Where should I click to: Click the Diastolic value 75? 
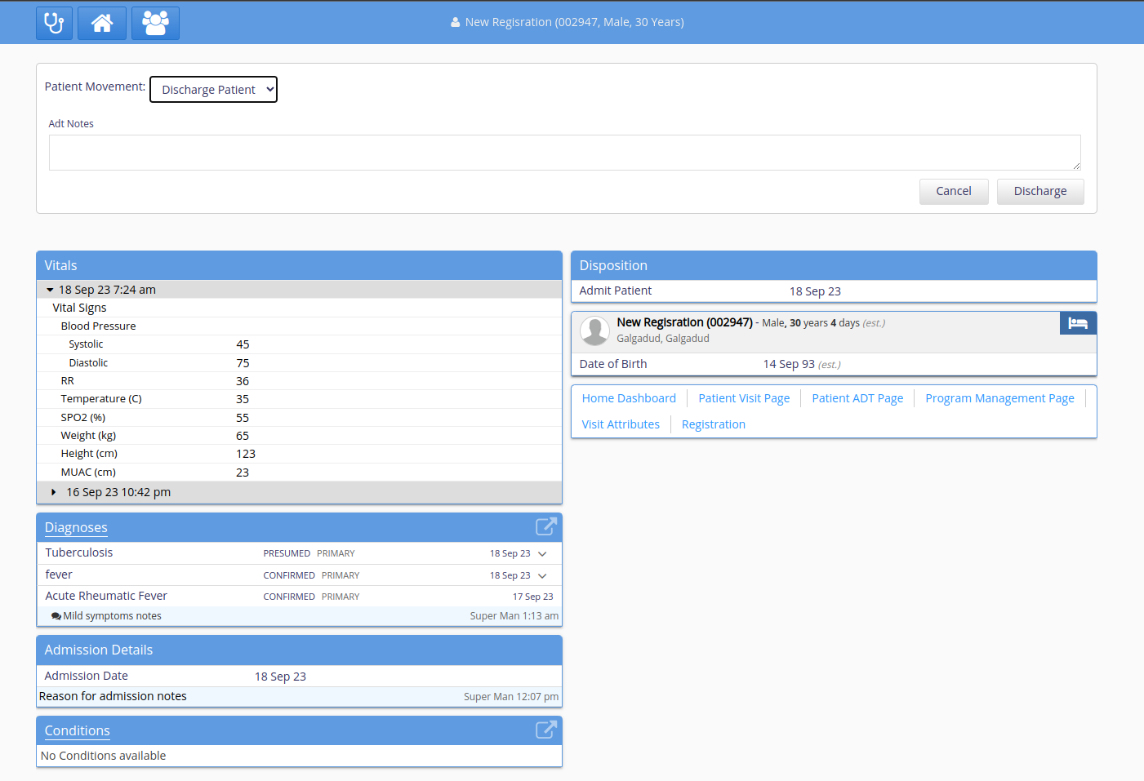point(243,363)
